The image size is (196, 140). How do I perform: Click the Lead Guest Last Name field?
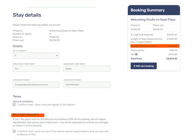87,69
